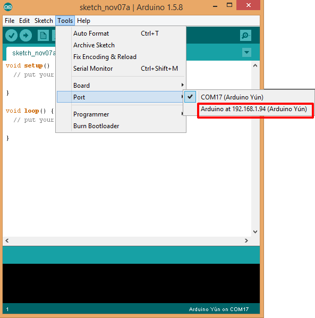Open the File menu
Image resolution: width=315 pixels, height=318 pixels.
click(x=10, y=21)
